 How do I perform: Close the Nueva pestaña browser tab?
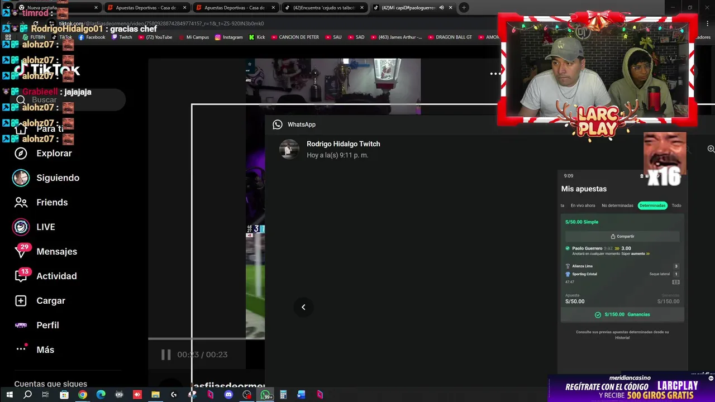(x=96, y=8)
